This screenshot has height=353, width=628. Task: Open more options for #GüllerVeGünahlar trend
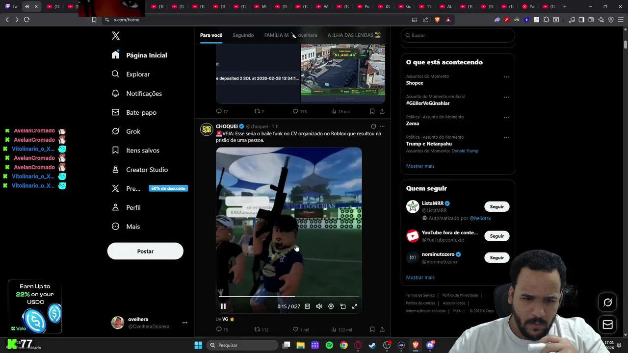(x=506, y=97)
